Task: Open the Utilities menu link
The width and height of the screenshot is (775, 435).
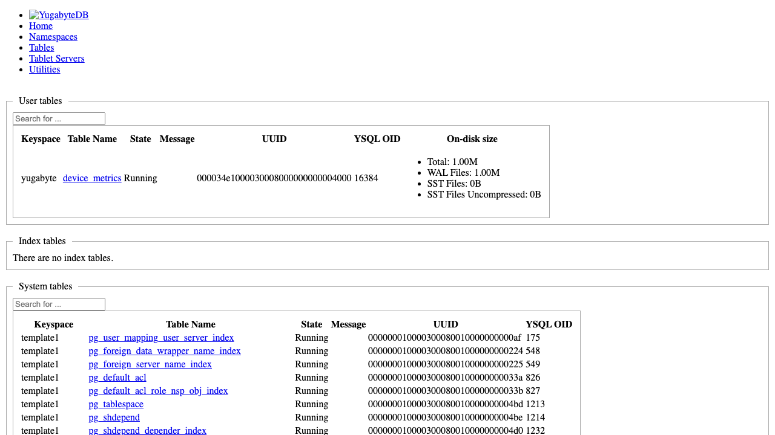Action: click(x=45, y=69)
